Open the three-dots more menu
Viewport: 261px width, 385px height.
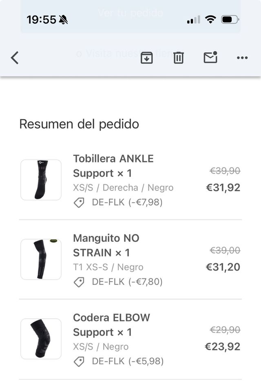click(x=242, y=58)
